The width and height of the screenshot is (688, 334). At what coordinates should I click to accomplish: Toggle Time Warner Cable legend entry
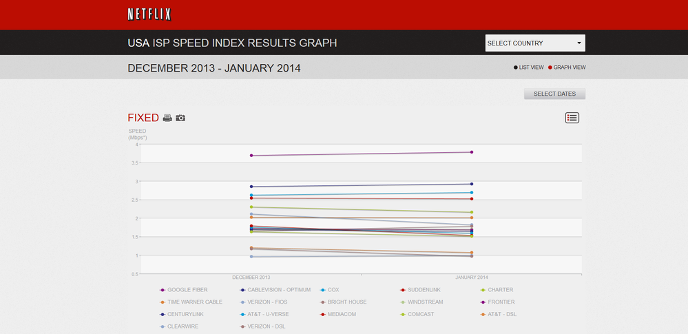tap(191, 302)
